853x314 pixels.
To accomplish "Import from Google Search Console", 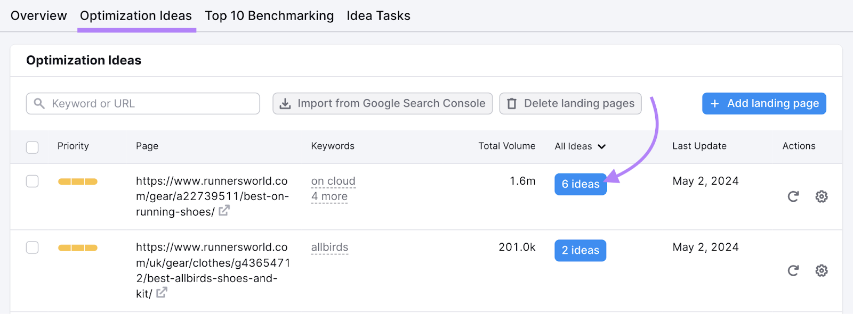I will pos(383,103).
